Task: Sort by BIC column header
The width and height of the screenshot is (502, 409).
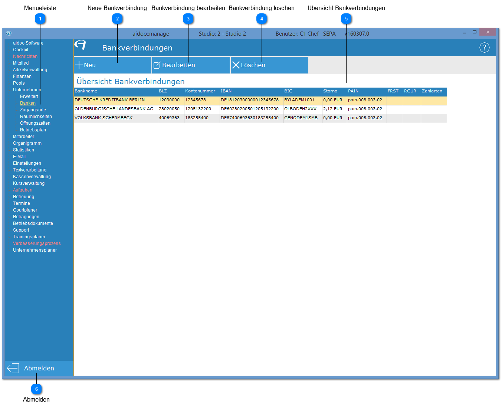Action: tap(303, 91)
